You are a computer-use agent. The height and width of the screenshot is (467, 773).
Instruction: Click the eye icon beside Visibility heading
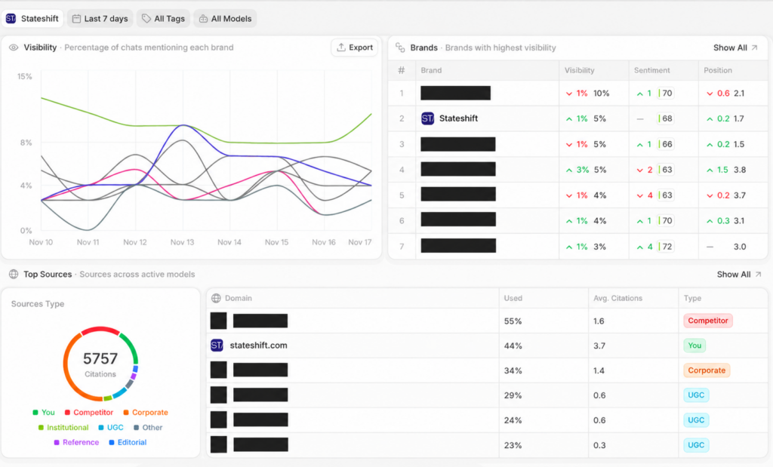tap(14, 48)
